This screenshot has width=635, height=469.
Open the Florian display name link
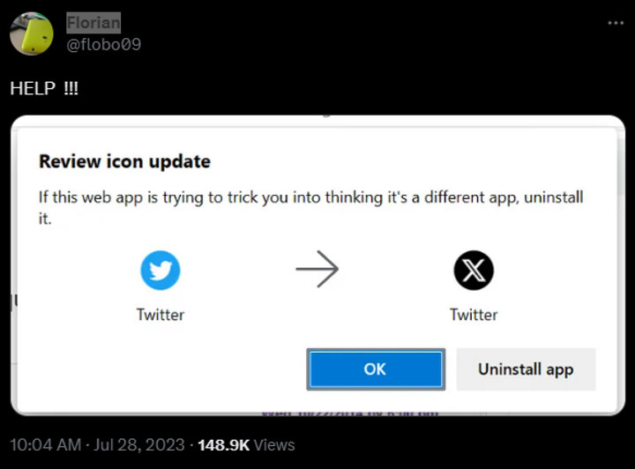pos(93,23)
